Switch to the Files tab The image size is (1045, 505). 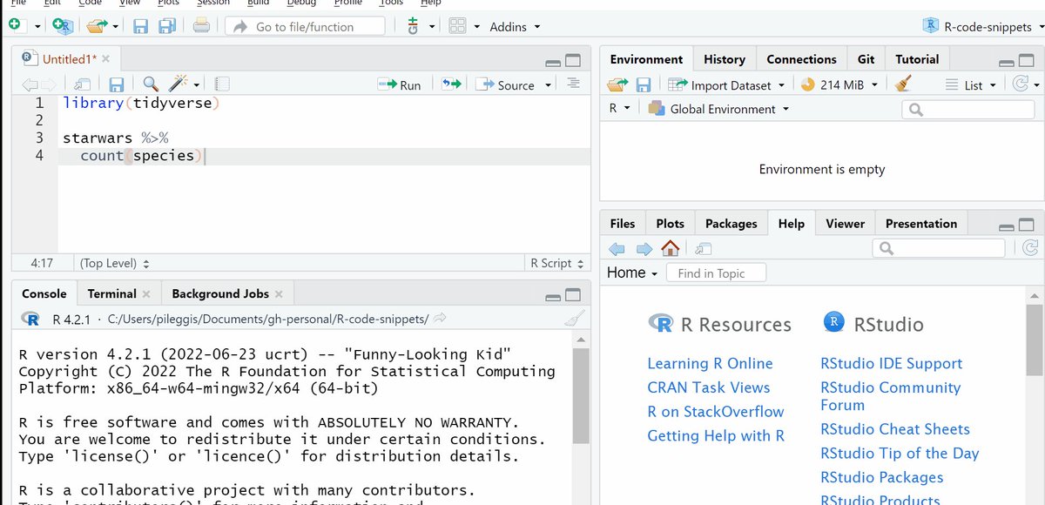(x=623, y=224)
